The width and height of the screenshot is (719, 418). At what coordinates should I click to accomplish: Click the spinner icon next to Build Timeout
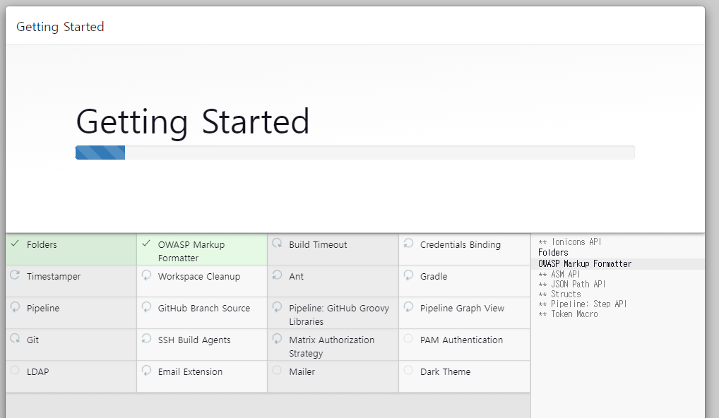(277, 243)
